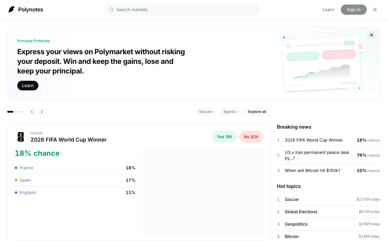Click the Principal Protected label
387x241 pixels.
tap(34, 41)
